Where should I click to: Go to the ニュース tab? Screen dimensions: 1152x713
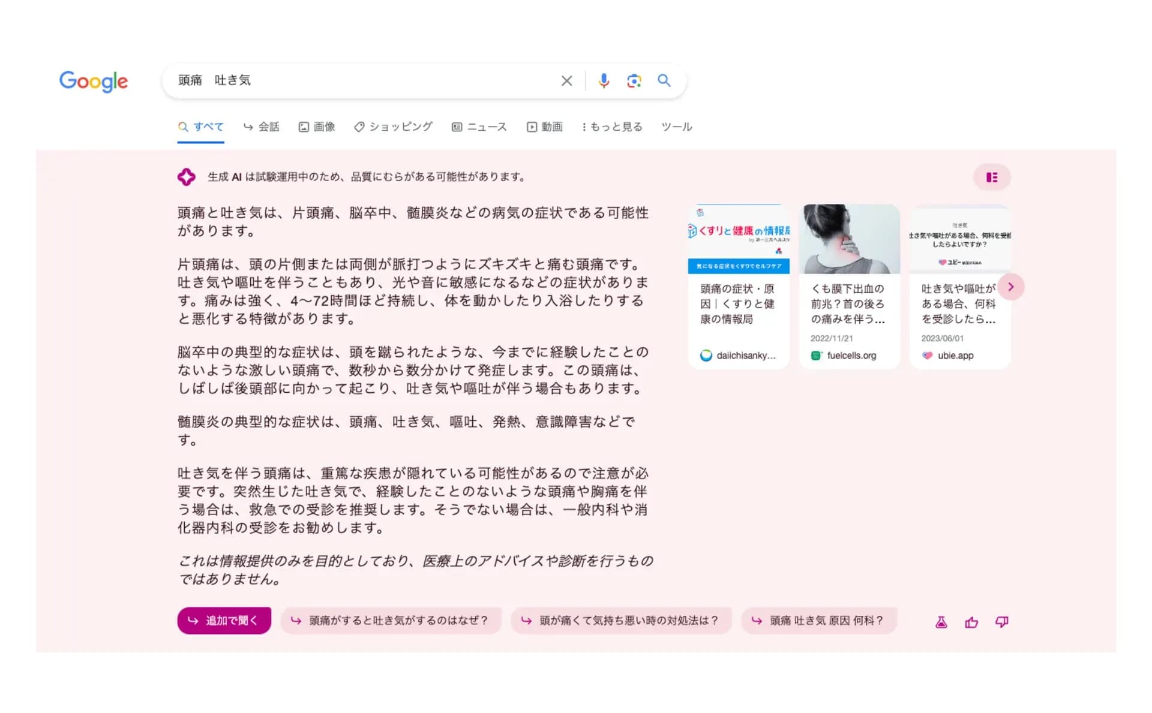point(479,127)
